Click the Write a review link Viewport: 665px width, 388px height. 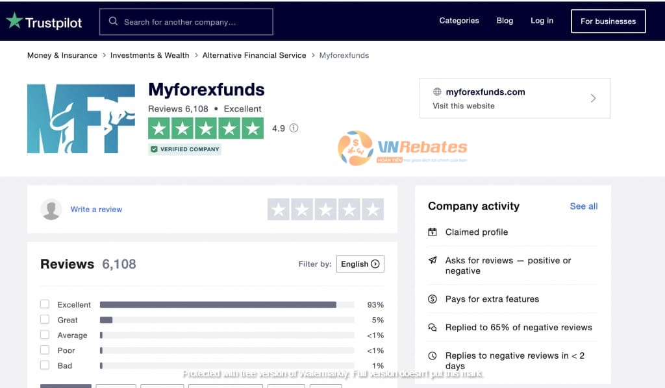click(x=96, y=210)
